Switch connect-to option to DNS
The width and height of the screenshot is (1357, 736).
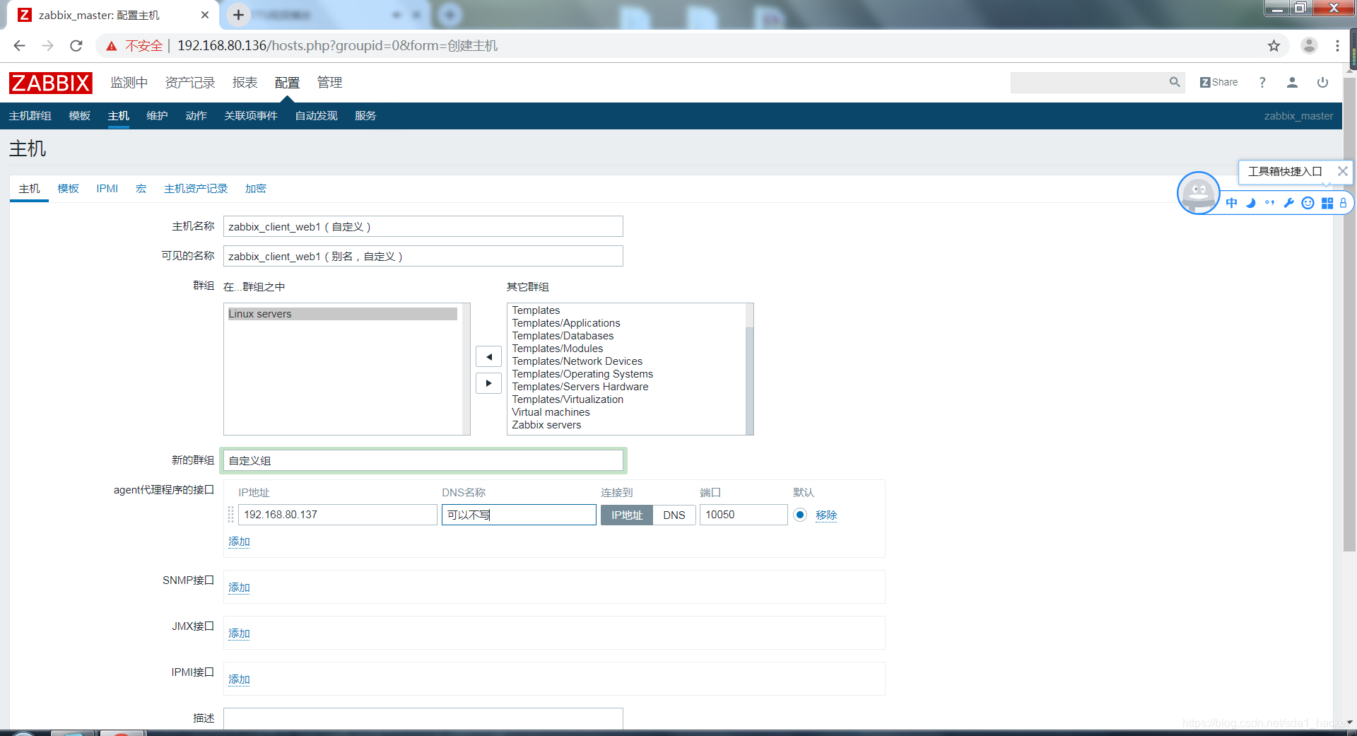coord(674,515)
